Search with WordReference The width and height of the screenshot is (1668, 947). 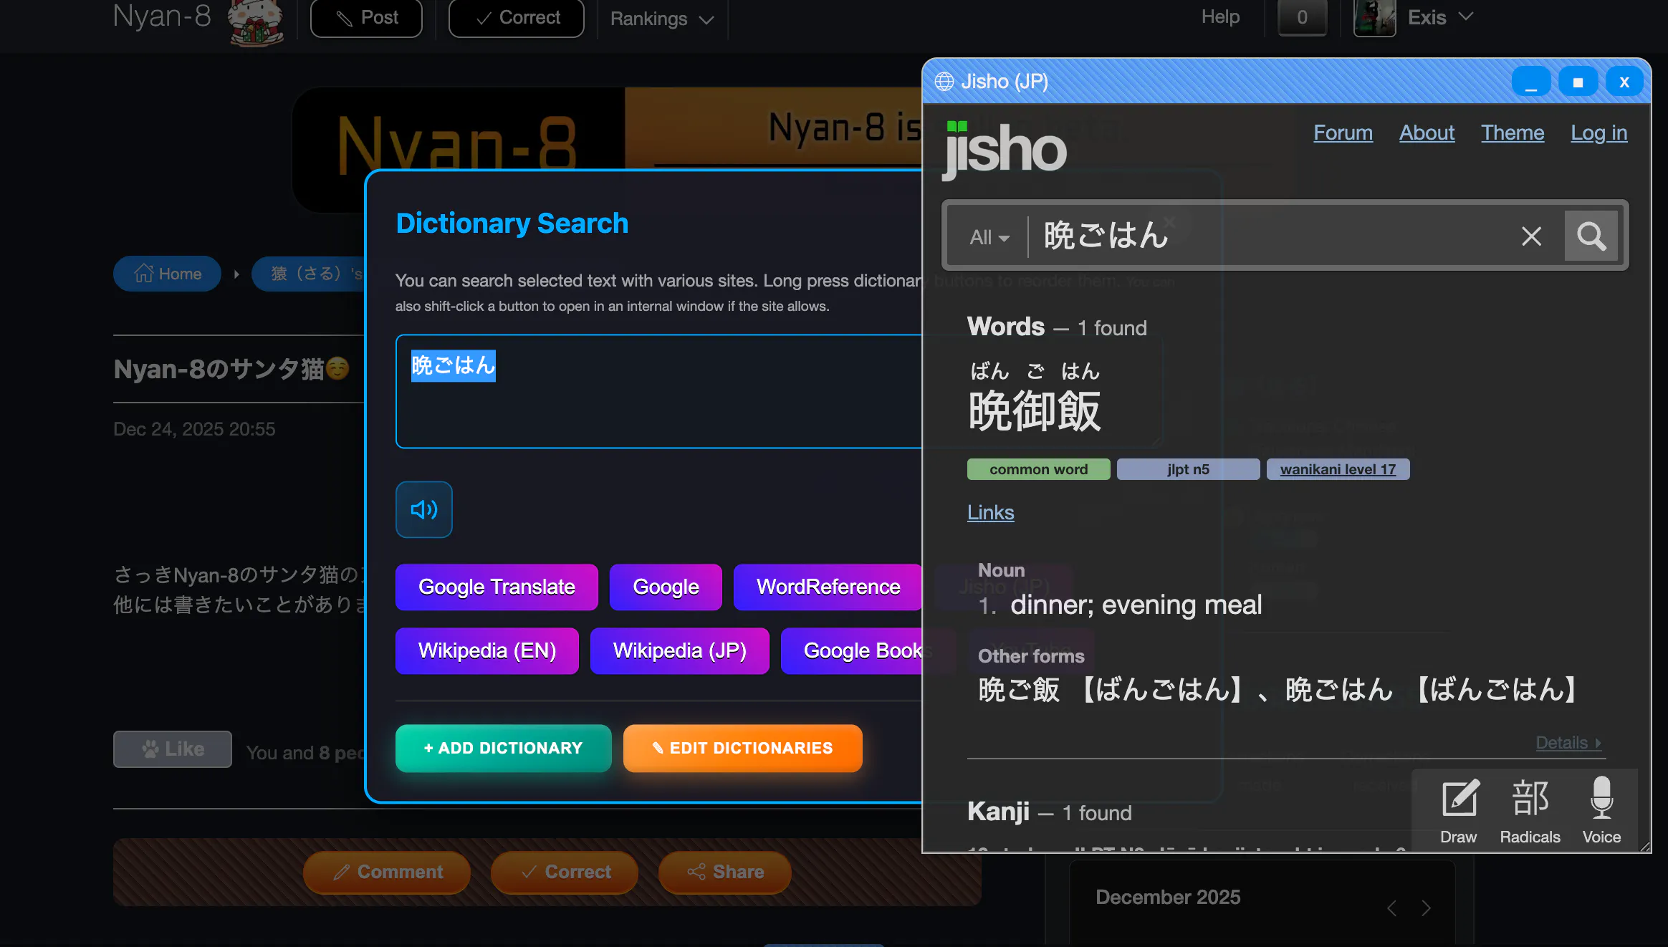point(828,587)
